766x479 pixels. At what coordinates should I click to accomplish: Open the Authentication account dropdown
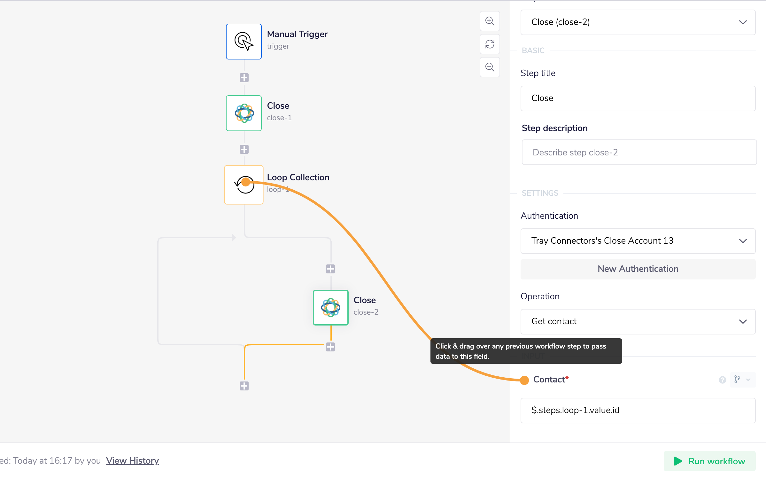click(638, 241)
